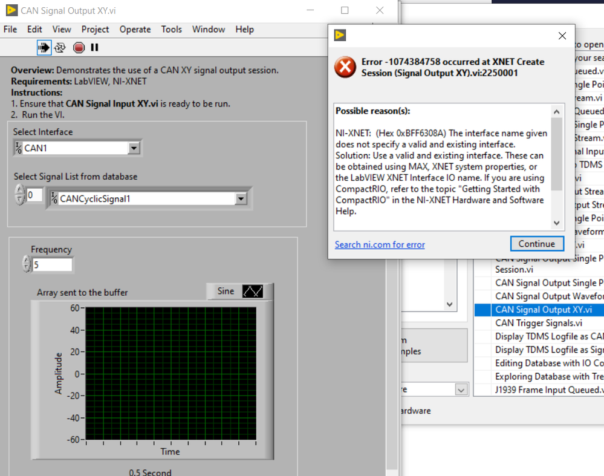
Task: Click the Run arrow toolbar button
Action: (44, 47)
